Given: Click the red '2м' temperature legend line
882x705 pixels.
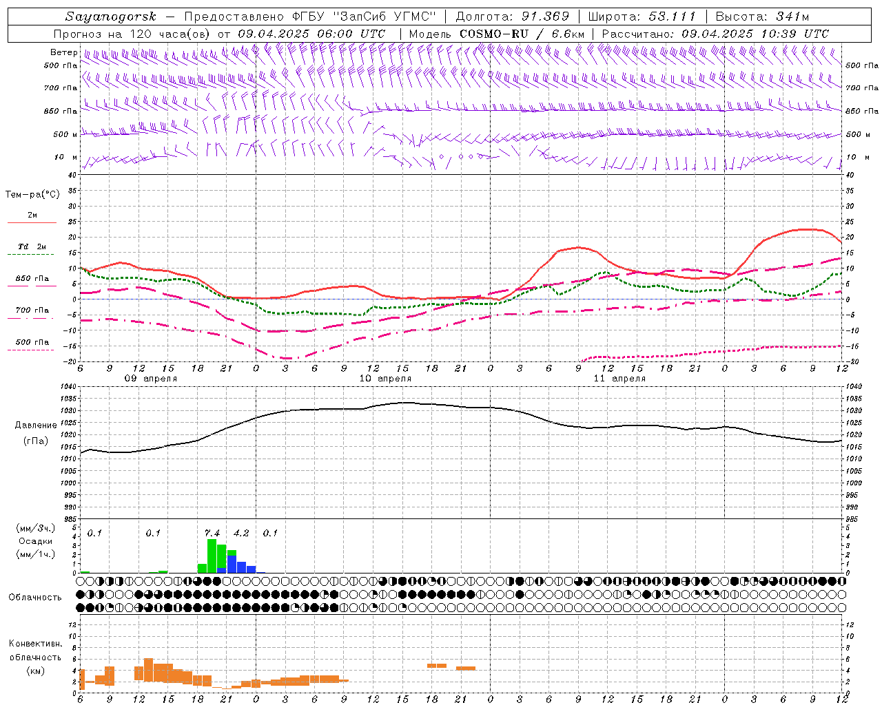Looking at the screenshot, I should point(32,222).
